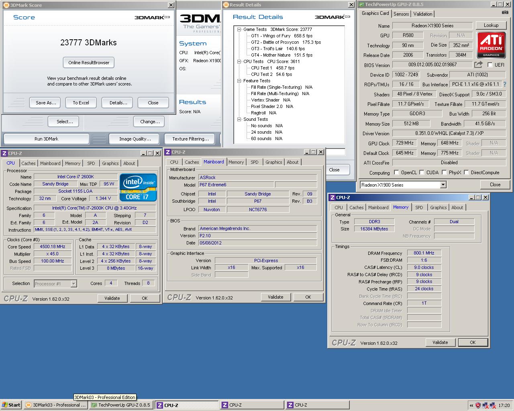Click the BIOS export arrow icon in GPU-Z
This screenshot has width=514, height=411.
pos(478,65)
